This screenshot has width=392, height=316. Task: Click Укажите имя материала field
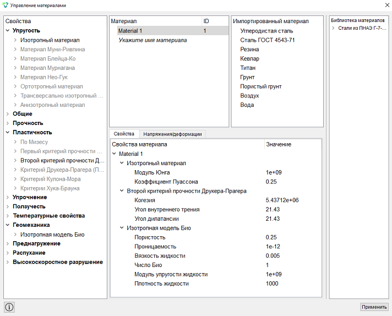coord(153,40)
